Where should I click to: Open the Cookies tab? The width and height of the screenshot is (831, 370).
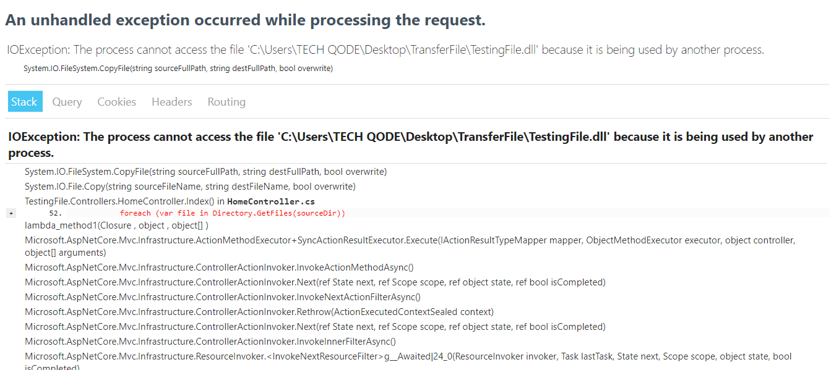click(116, 102)
